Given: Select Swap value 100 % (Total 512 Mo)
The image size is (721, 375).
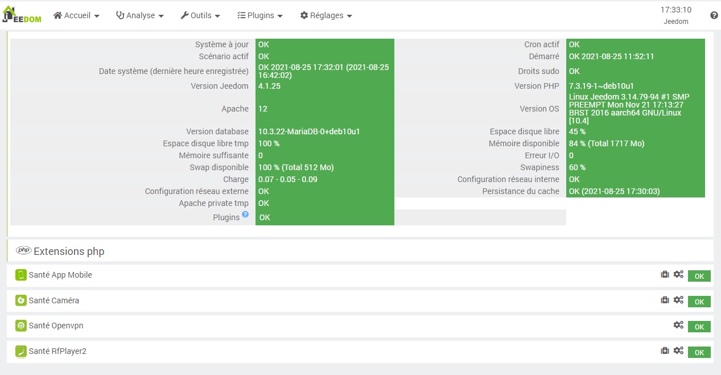Looking at the screenshot, I should coord(296,167).
